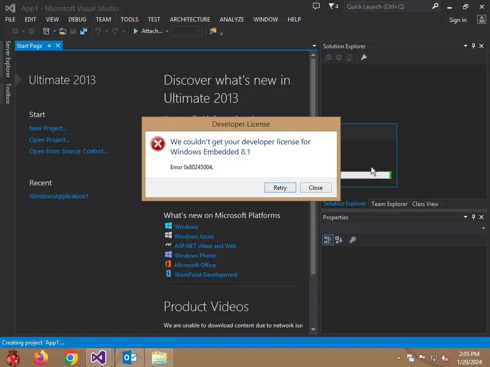The height and width of the screenshot is (367, 490).
Task: Click Open from Source Control... link
Action: tap(68, 151)
